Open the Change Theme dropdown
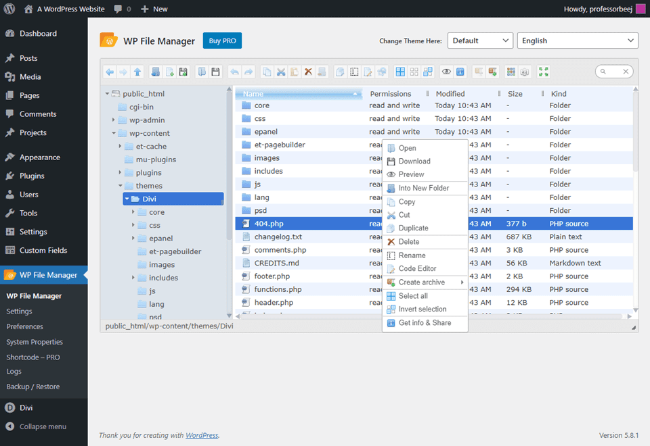650x446 pixels. 480,41
